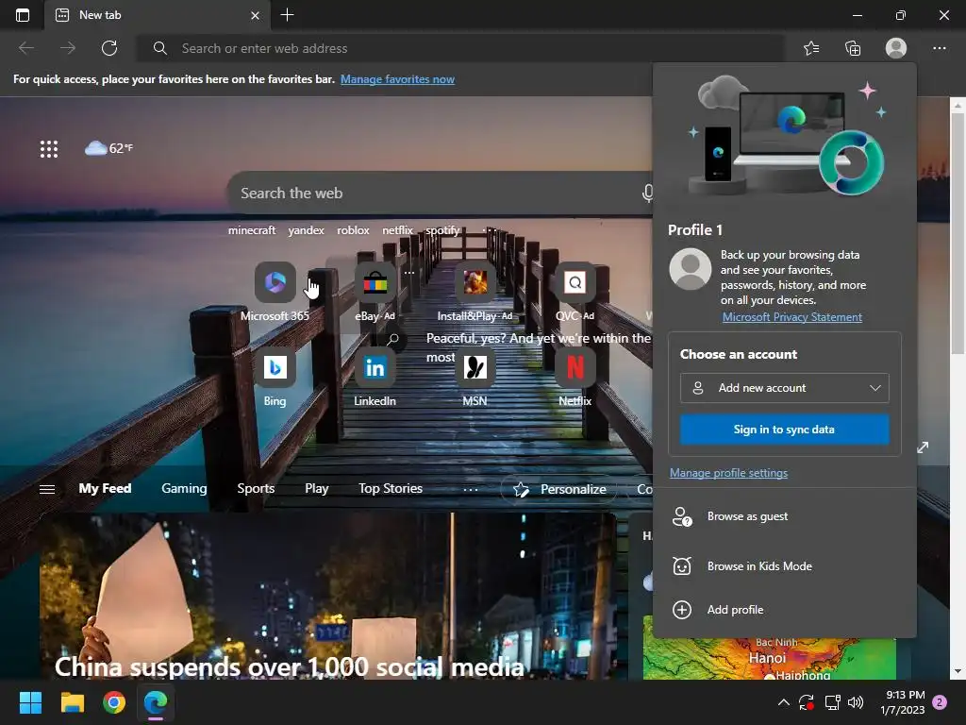Image resolution: width=966 pixels, height=725 pixels.
Task: Open the 62°F weather widget
Action: click(x=109, y=148)
